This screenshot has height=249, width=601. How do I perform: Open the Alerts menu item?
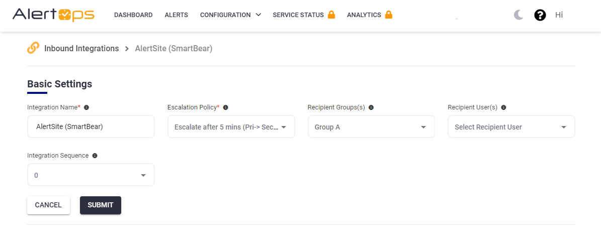click(176, 15)
